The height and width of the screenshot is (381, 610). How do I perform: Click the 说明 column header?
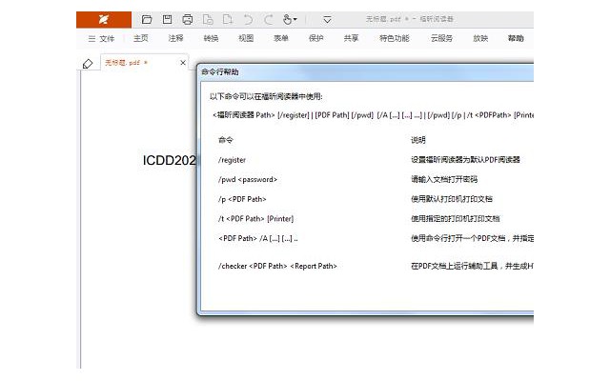point(418,140)
